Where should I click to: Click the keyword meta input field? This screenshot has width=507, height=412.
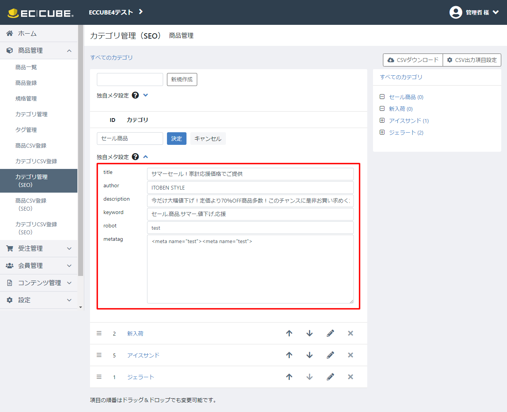pyautogui.click(x=250, y=214)
